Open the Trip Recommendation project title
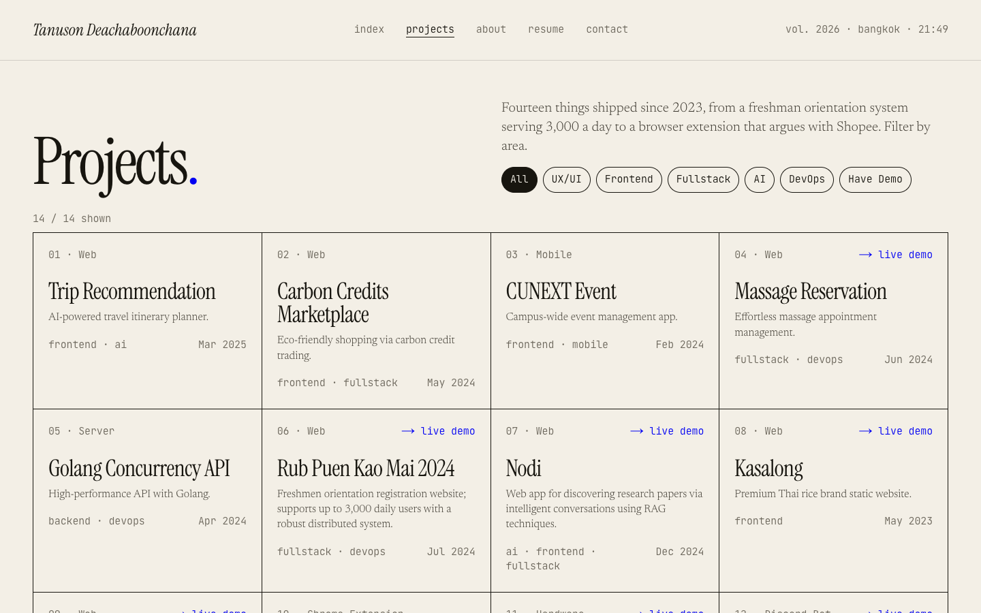 (x=131, y=292)
